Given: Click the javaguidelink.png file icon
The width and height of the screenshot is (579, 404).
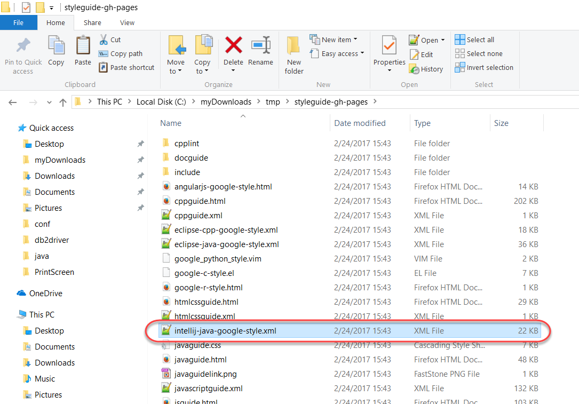Looking at the screenshot, I should [166, 374].
